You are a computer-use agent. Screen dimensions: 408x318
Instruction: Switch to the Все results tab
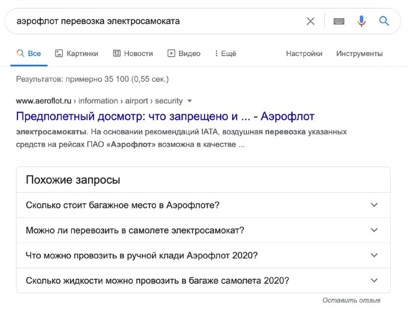tap(29, 54)
